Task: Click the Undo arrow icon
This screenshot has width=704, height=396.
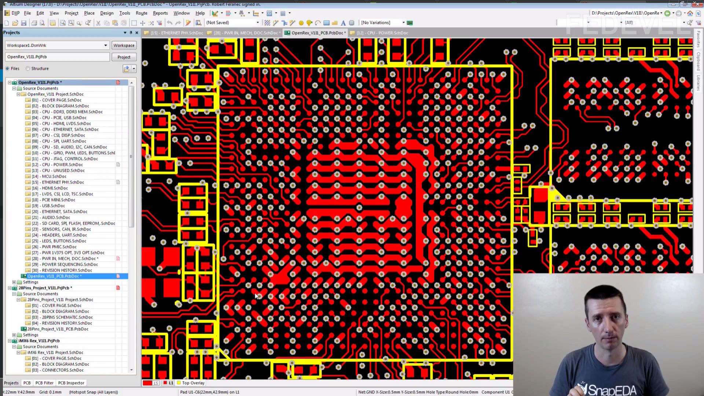Action: click(169, 23)
